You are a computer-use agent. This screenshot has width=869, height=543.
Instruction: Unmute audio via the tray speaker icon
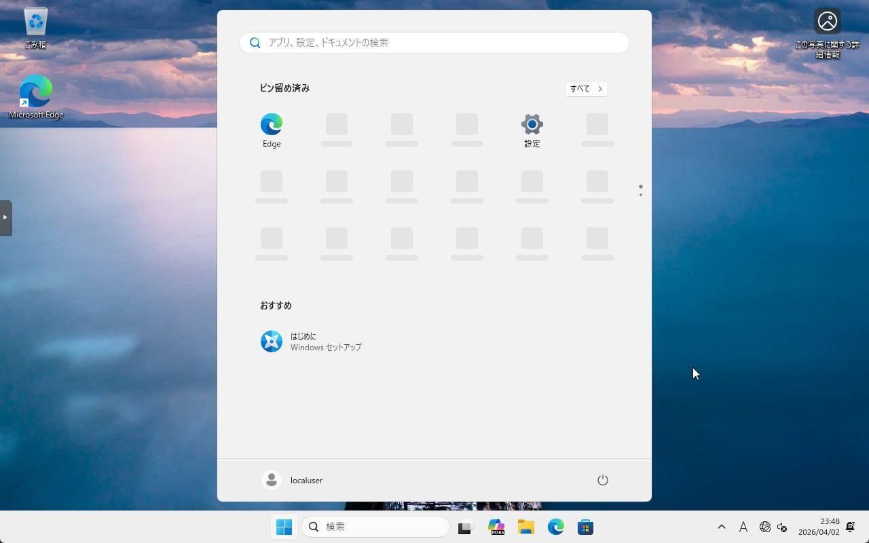(x=781, y=527)
